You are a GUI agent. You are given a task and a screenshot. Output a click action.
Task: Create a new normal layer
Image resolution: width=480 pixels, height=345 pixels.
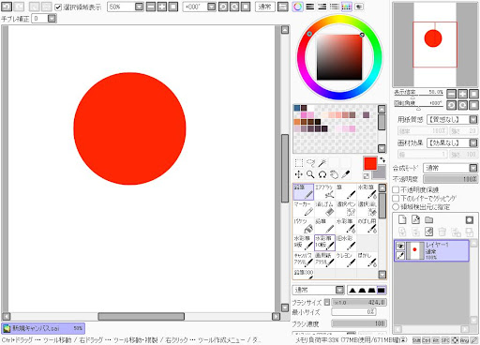tap(402, 219)
